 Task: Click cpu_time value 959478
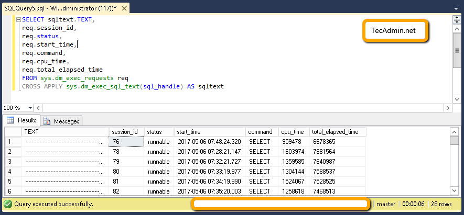pyautogui.click(x=294, y=142)
